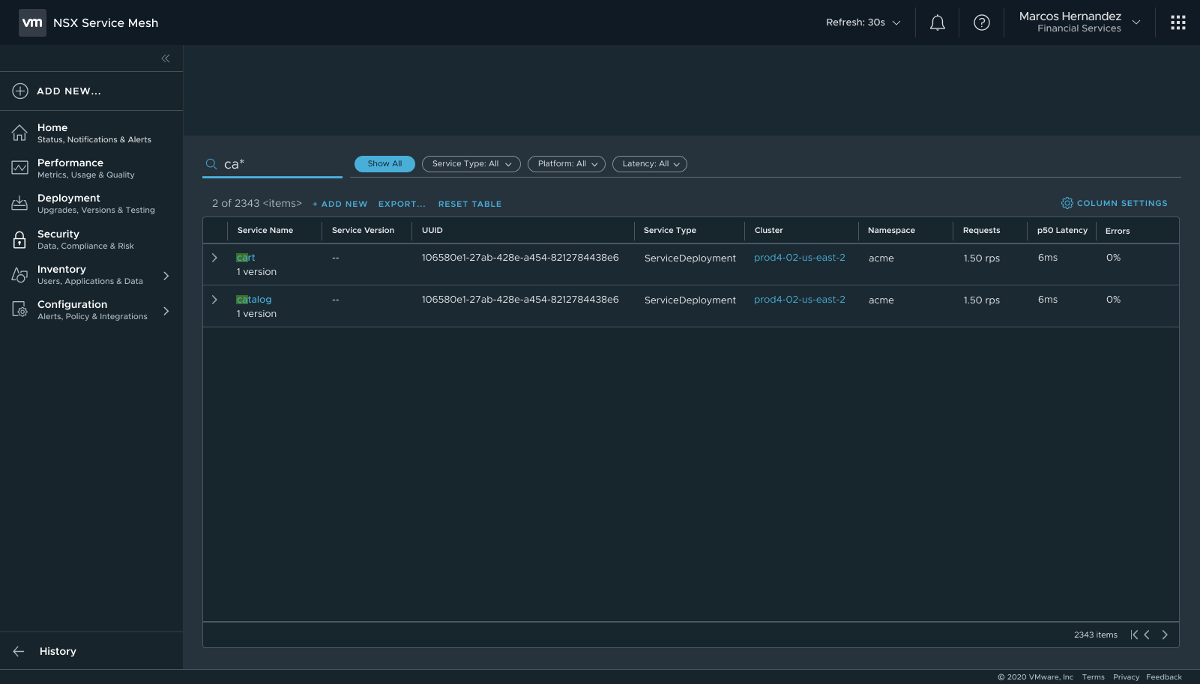This screenshot has width=1200, height=684.
Task: Toggle the Show All filter pill
Action: click(x=385, y=164)
